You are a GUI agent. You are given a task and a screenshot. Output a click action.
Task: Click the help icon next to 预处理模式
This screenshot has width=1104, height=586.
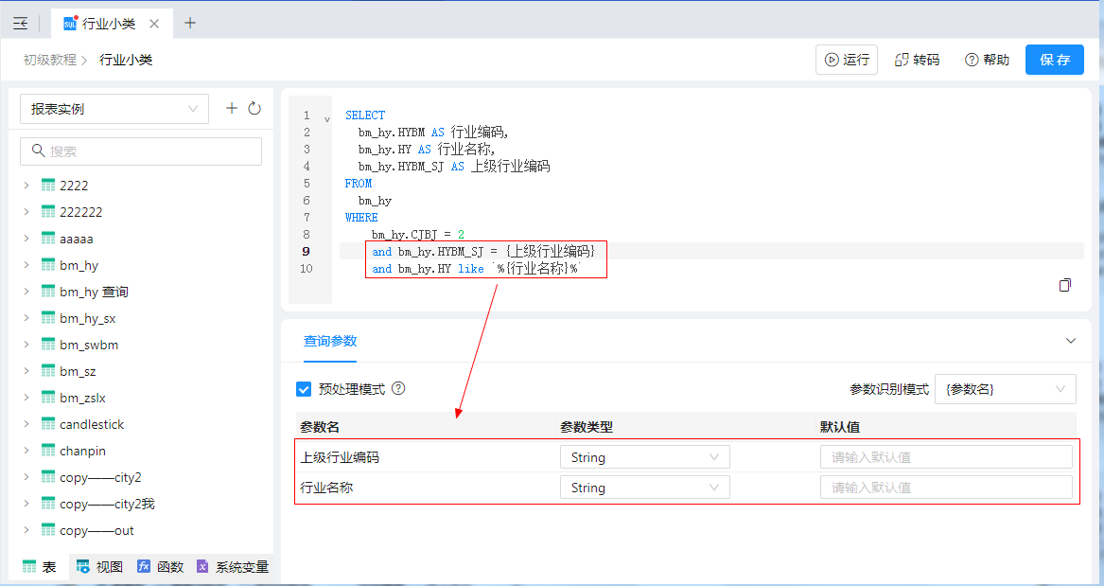click(398, 388)
